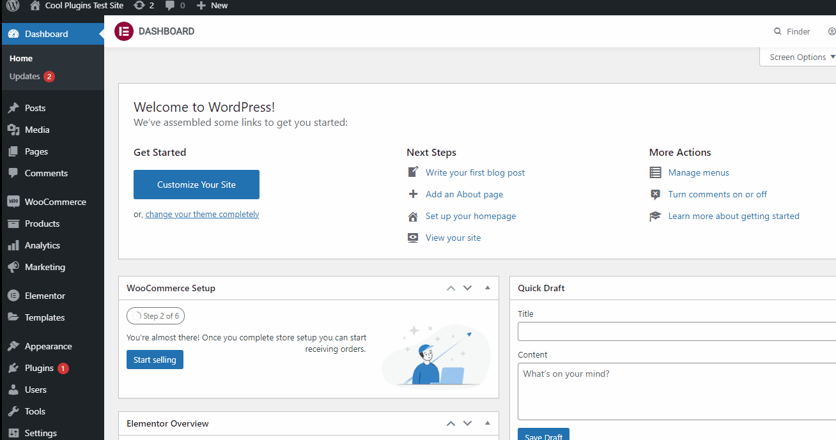Click the Pages icon in sidebar
This screenshot has width=836, height=440.
(13, 151)
